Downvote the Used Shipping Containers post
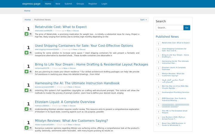The width and height of the screenshot is (215, 134). click(30, 53)
